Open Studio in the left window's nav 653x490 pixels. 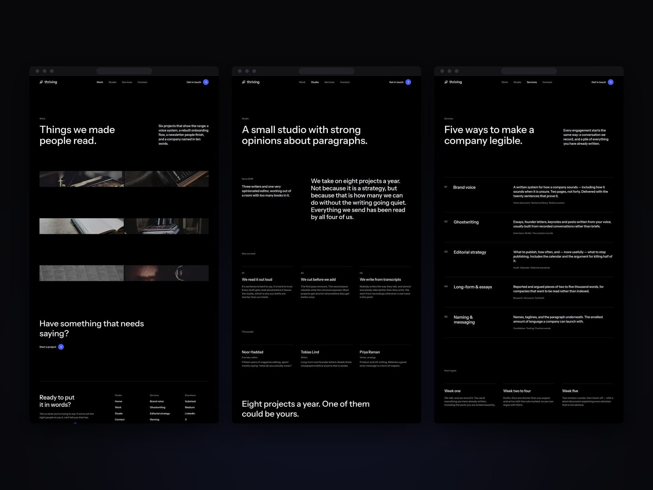pos(112,82)
